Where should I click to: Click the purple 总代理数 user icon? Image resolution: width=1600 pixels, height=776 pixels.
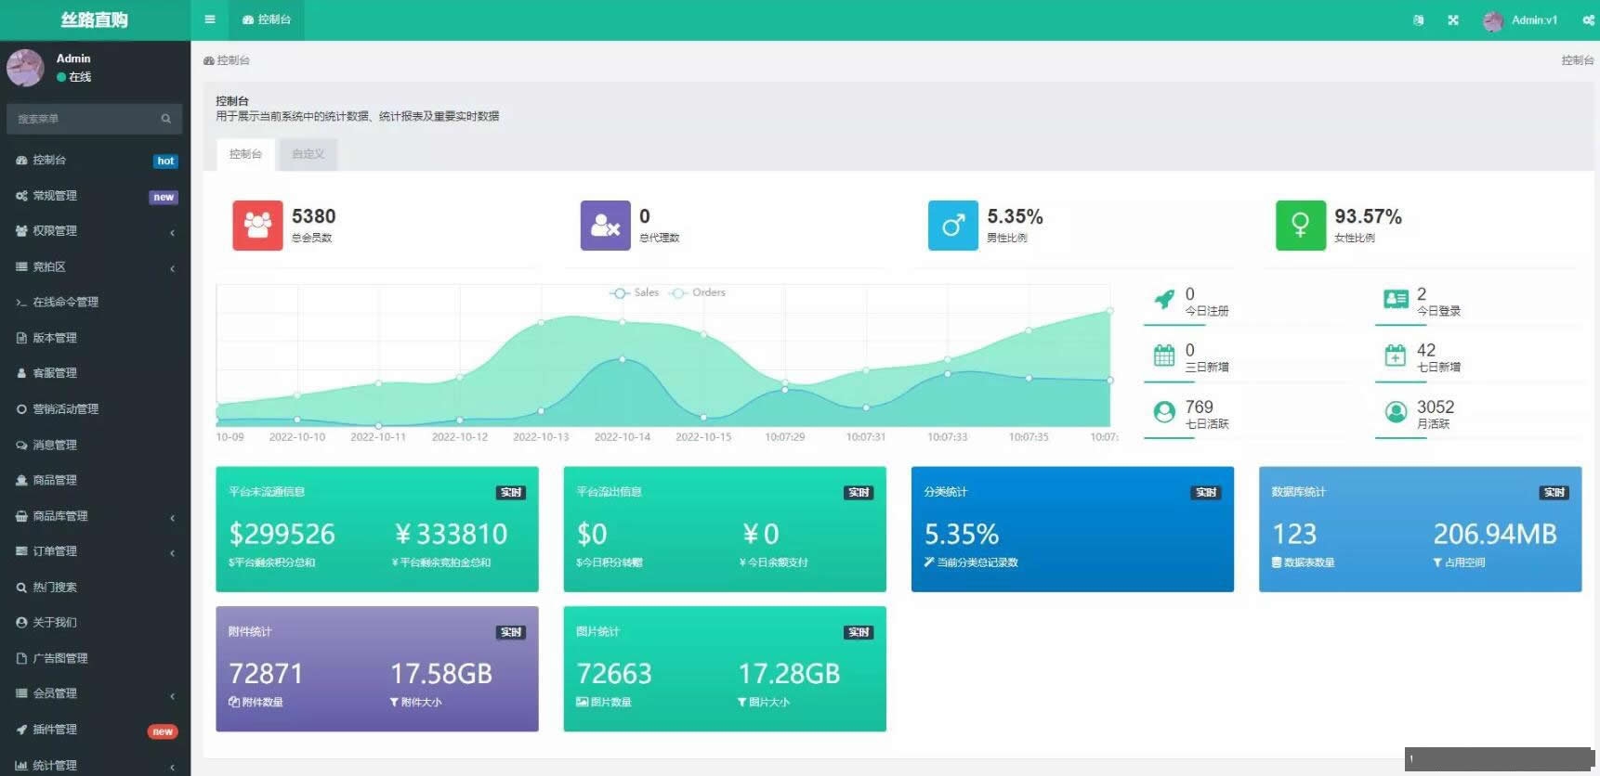click(x=605, y=226)
